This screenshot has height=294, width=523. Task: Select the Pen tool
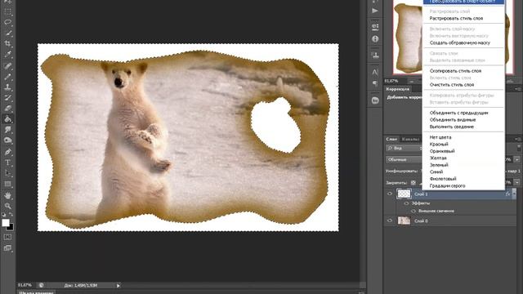[7, 152]
